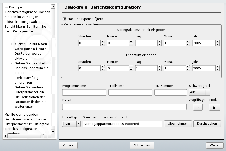Increment the start Jahr value 2005
Viewport: 226px width, 151px height.
(217, 42)
